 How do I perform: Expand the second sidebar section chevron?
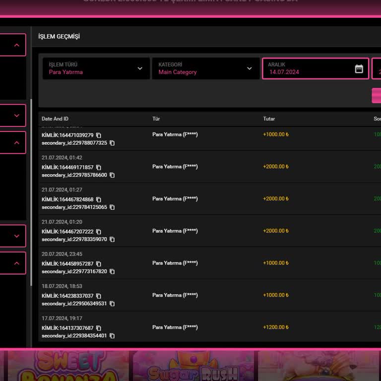point(16,116)
